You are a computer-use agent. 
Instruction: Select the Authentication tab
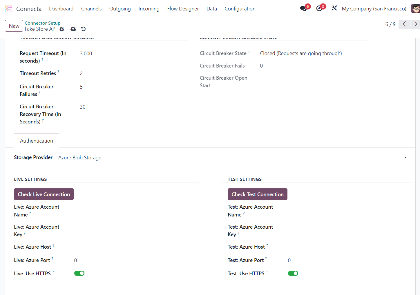coord(37,141)
